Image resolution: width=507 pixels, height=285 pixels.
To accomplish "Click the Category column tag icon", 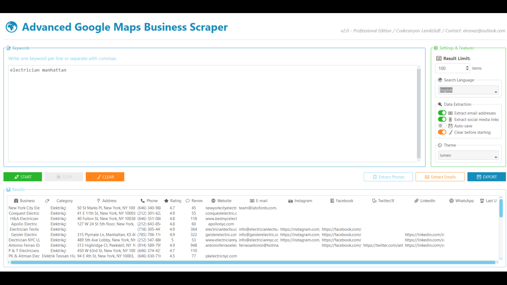I will tap(47, 201).
